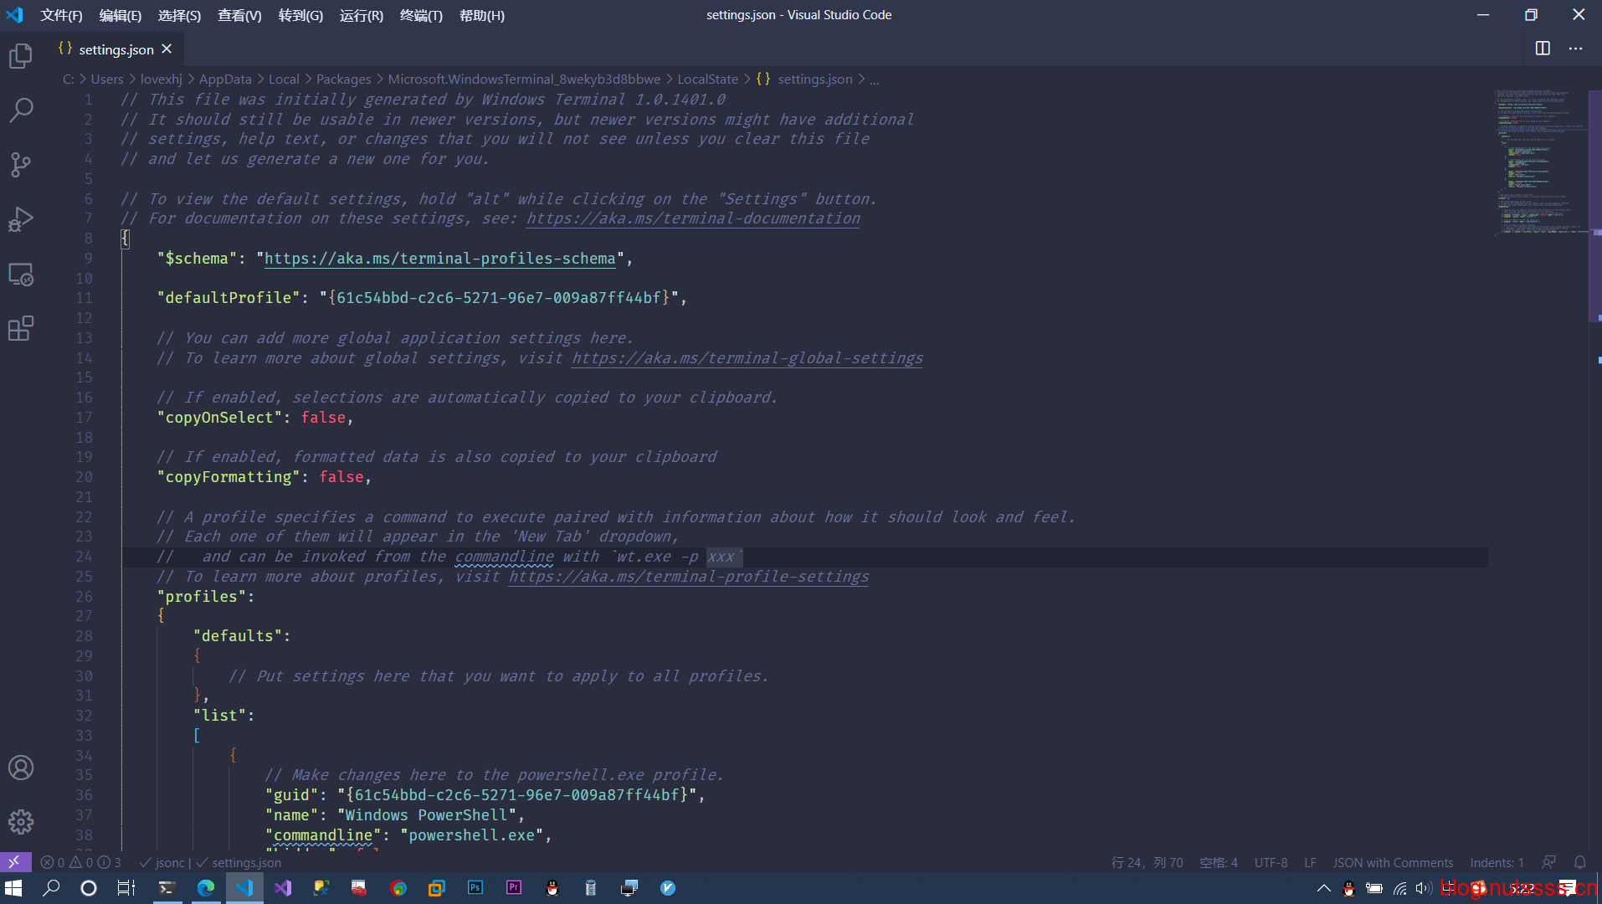Open the volume control in system tray
Viewport: 1602px width, 904px height.
tap(1423, 888)
